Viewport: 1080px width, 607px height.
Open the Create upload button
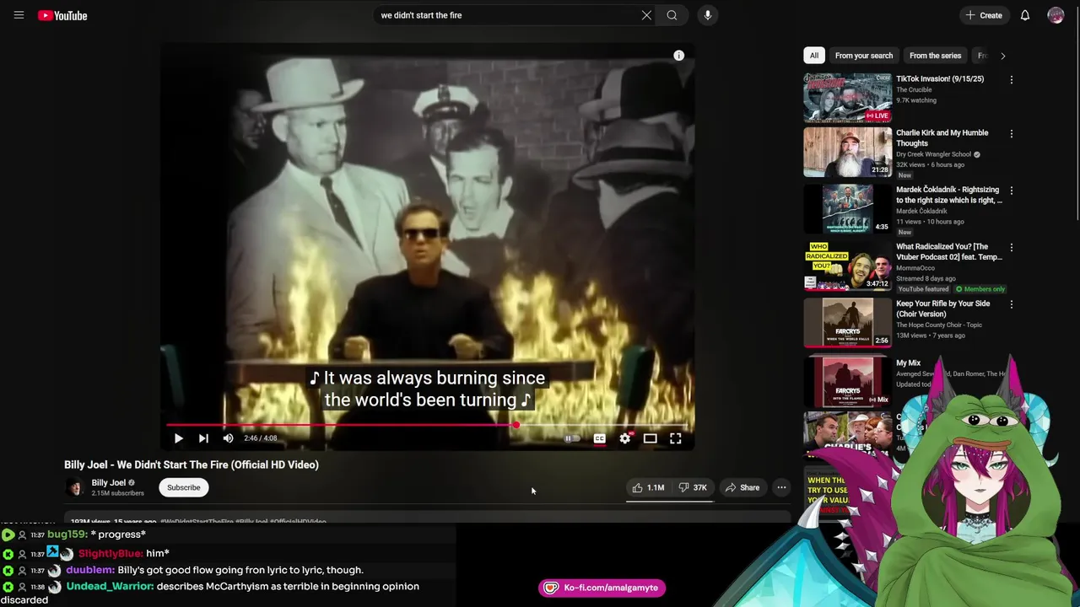click(x=984, y=15)
